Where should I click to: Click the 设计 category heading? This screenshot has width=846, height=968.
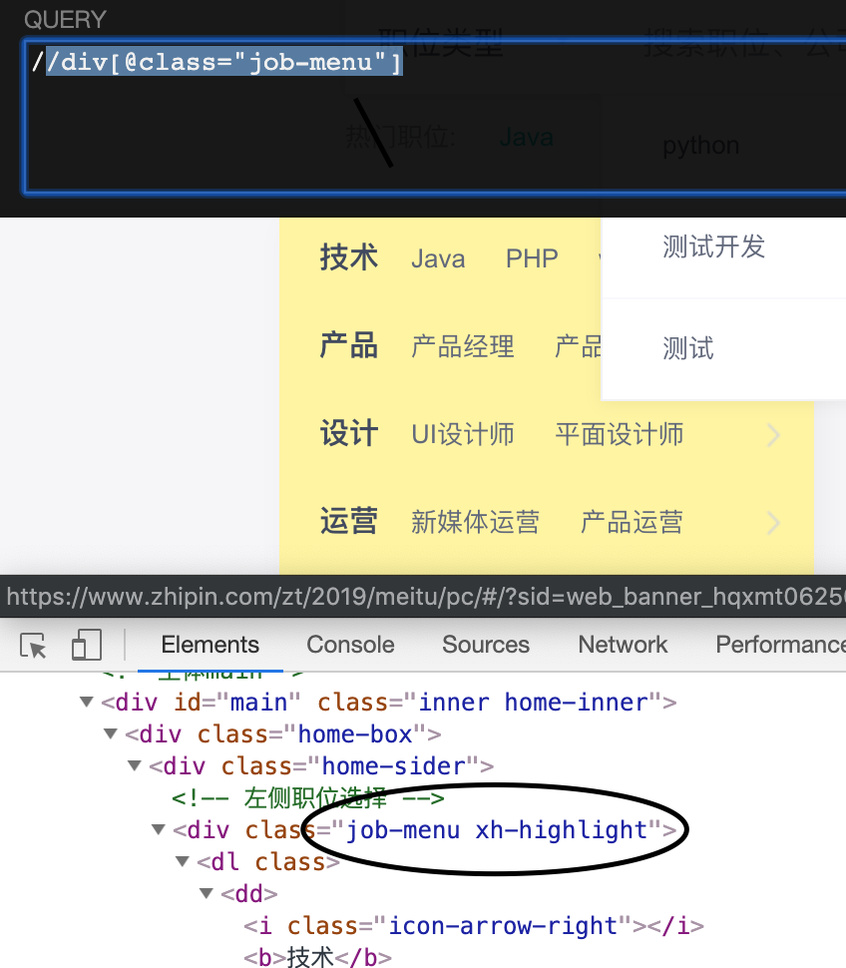click(x=348, y=433)
